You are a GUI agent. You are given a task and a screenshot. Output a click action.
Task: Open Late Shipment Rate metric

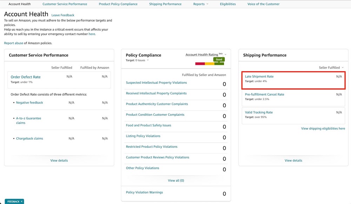[259, 77]
